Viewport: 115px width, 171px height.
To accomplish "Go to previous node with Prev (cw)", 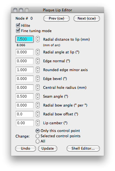I will pos(56,19).
